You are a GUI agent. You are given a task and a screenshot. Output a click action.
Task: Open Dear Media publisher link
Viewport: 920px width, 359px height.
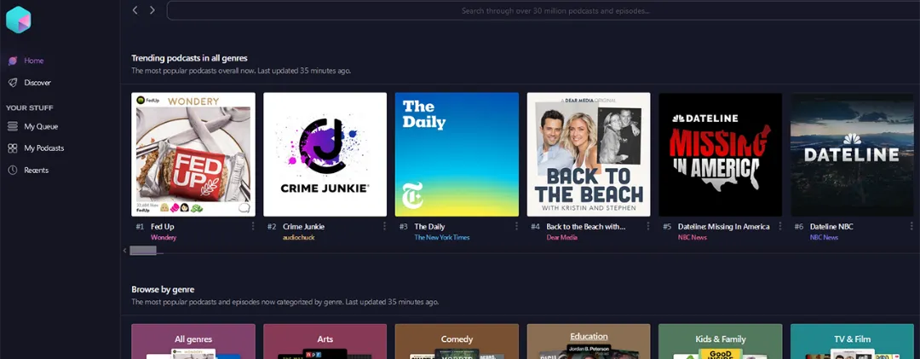(x=561, y=237)
